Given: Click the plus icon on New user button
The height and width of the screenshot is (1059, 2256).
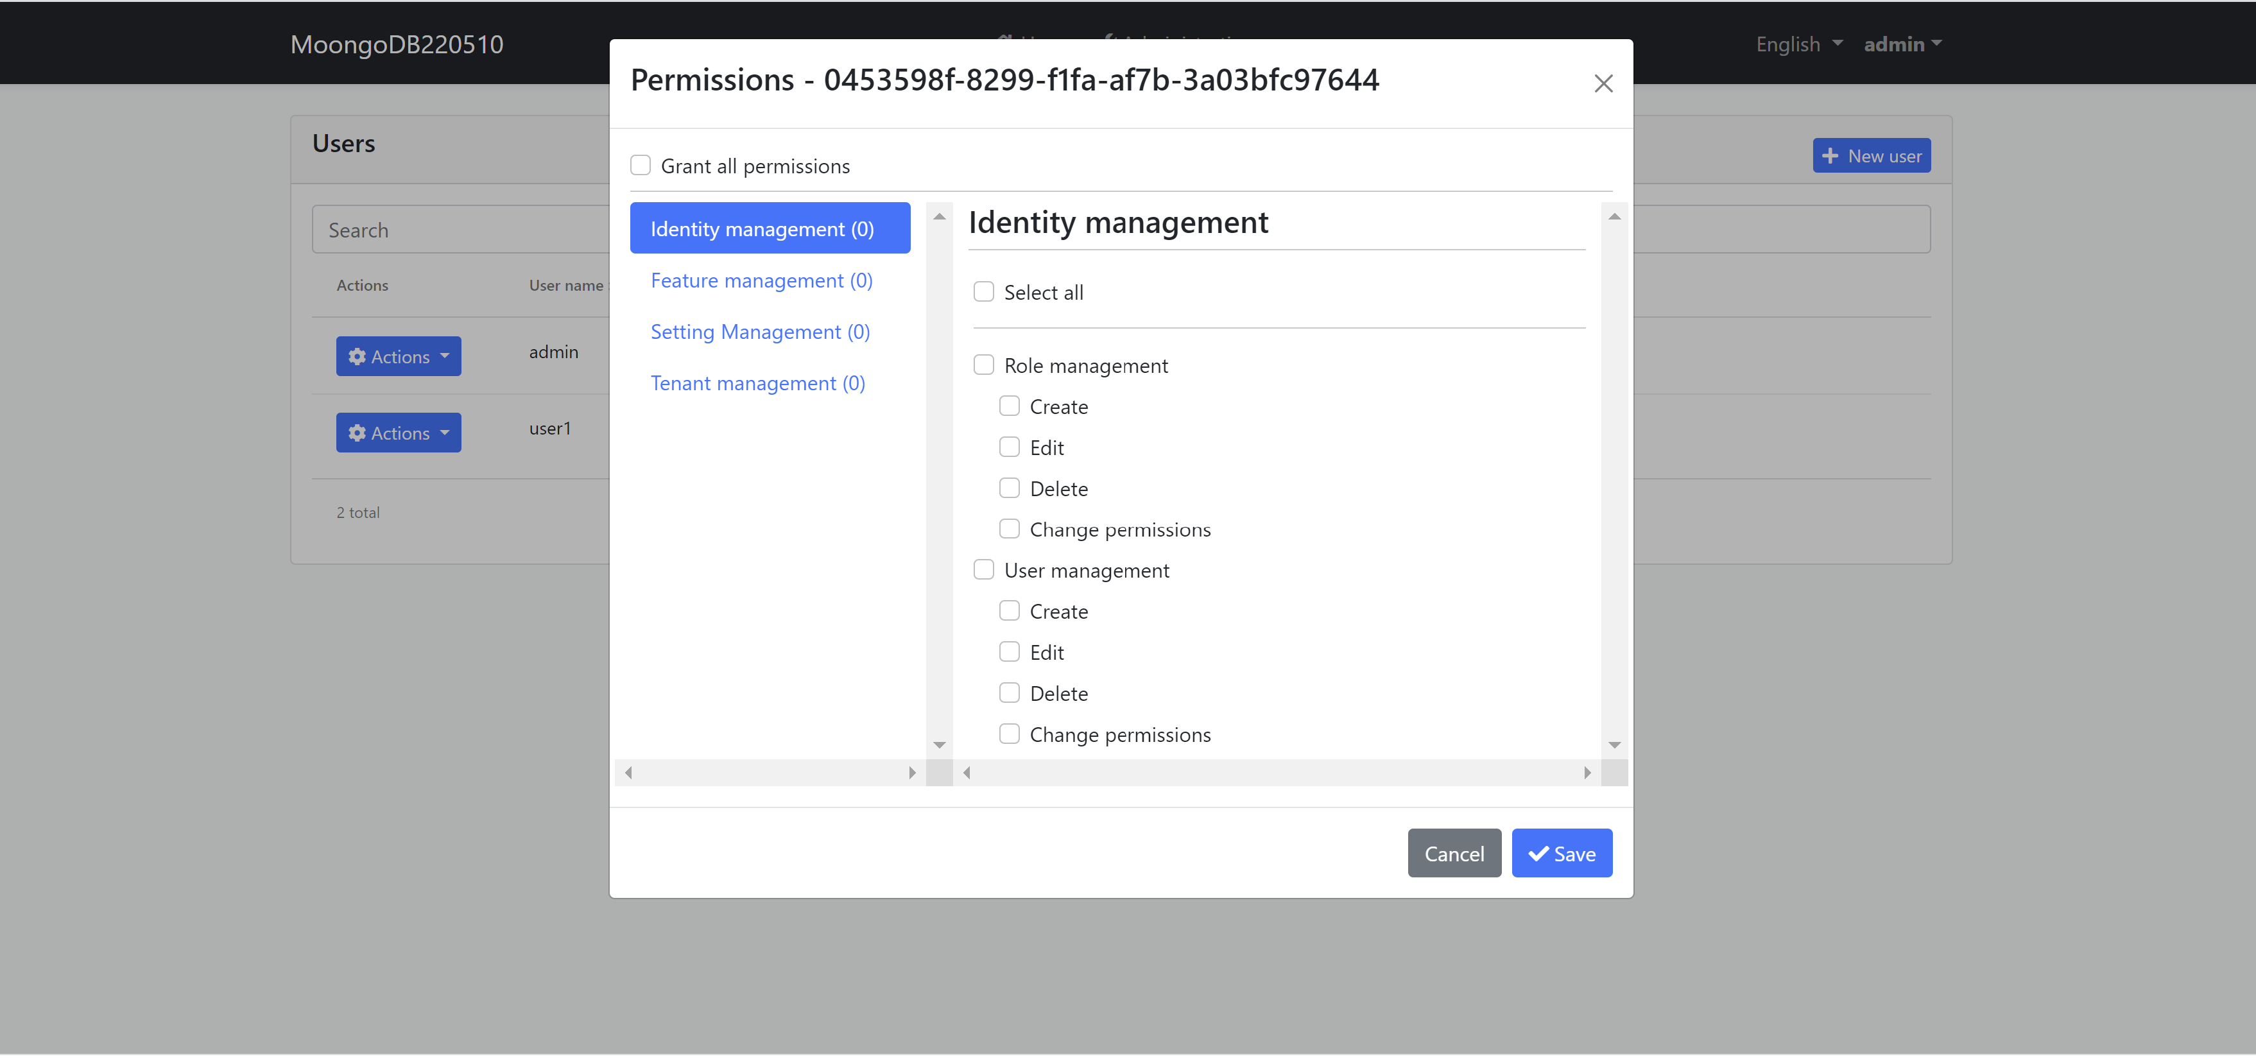Looking at the screenshot, I should coord(1831,155).
